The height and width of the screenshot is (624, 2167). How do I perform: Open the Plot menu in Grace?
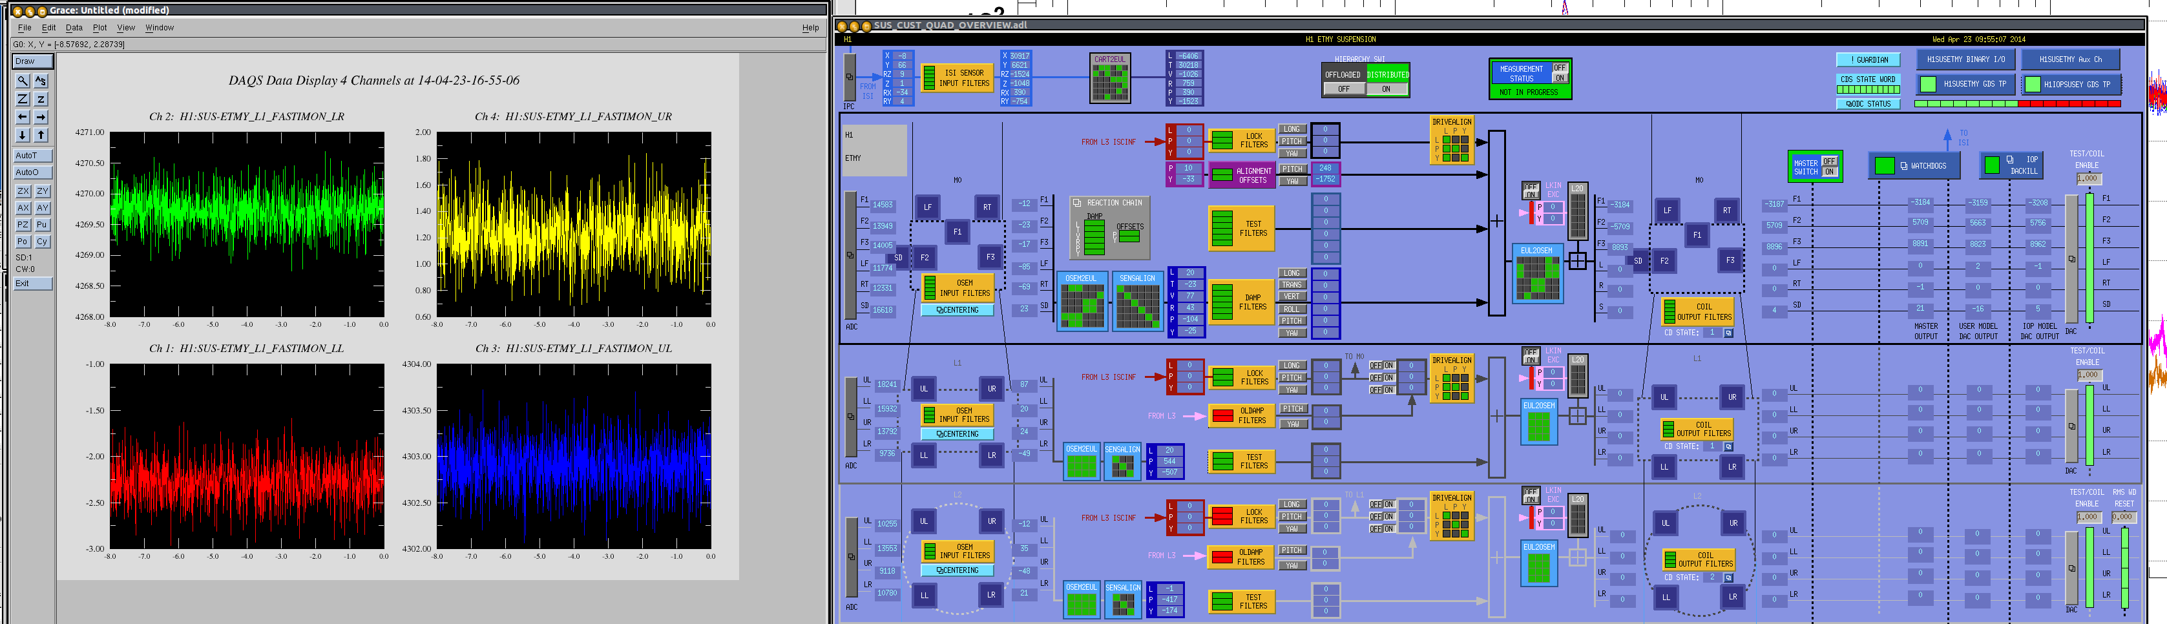99,28
